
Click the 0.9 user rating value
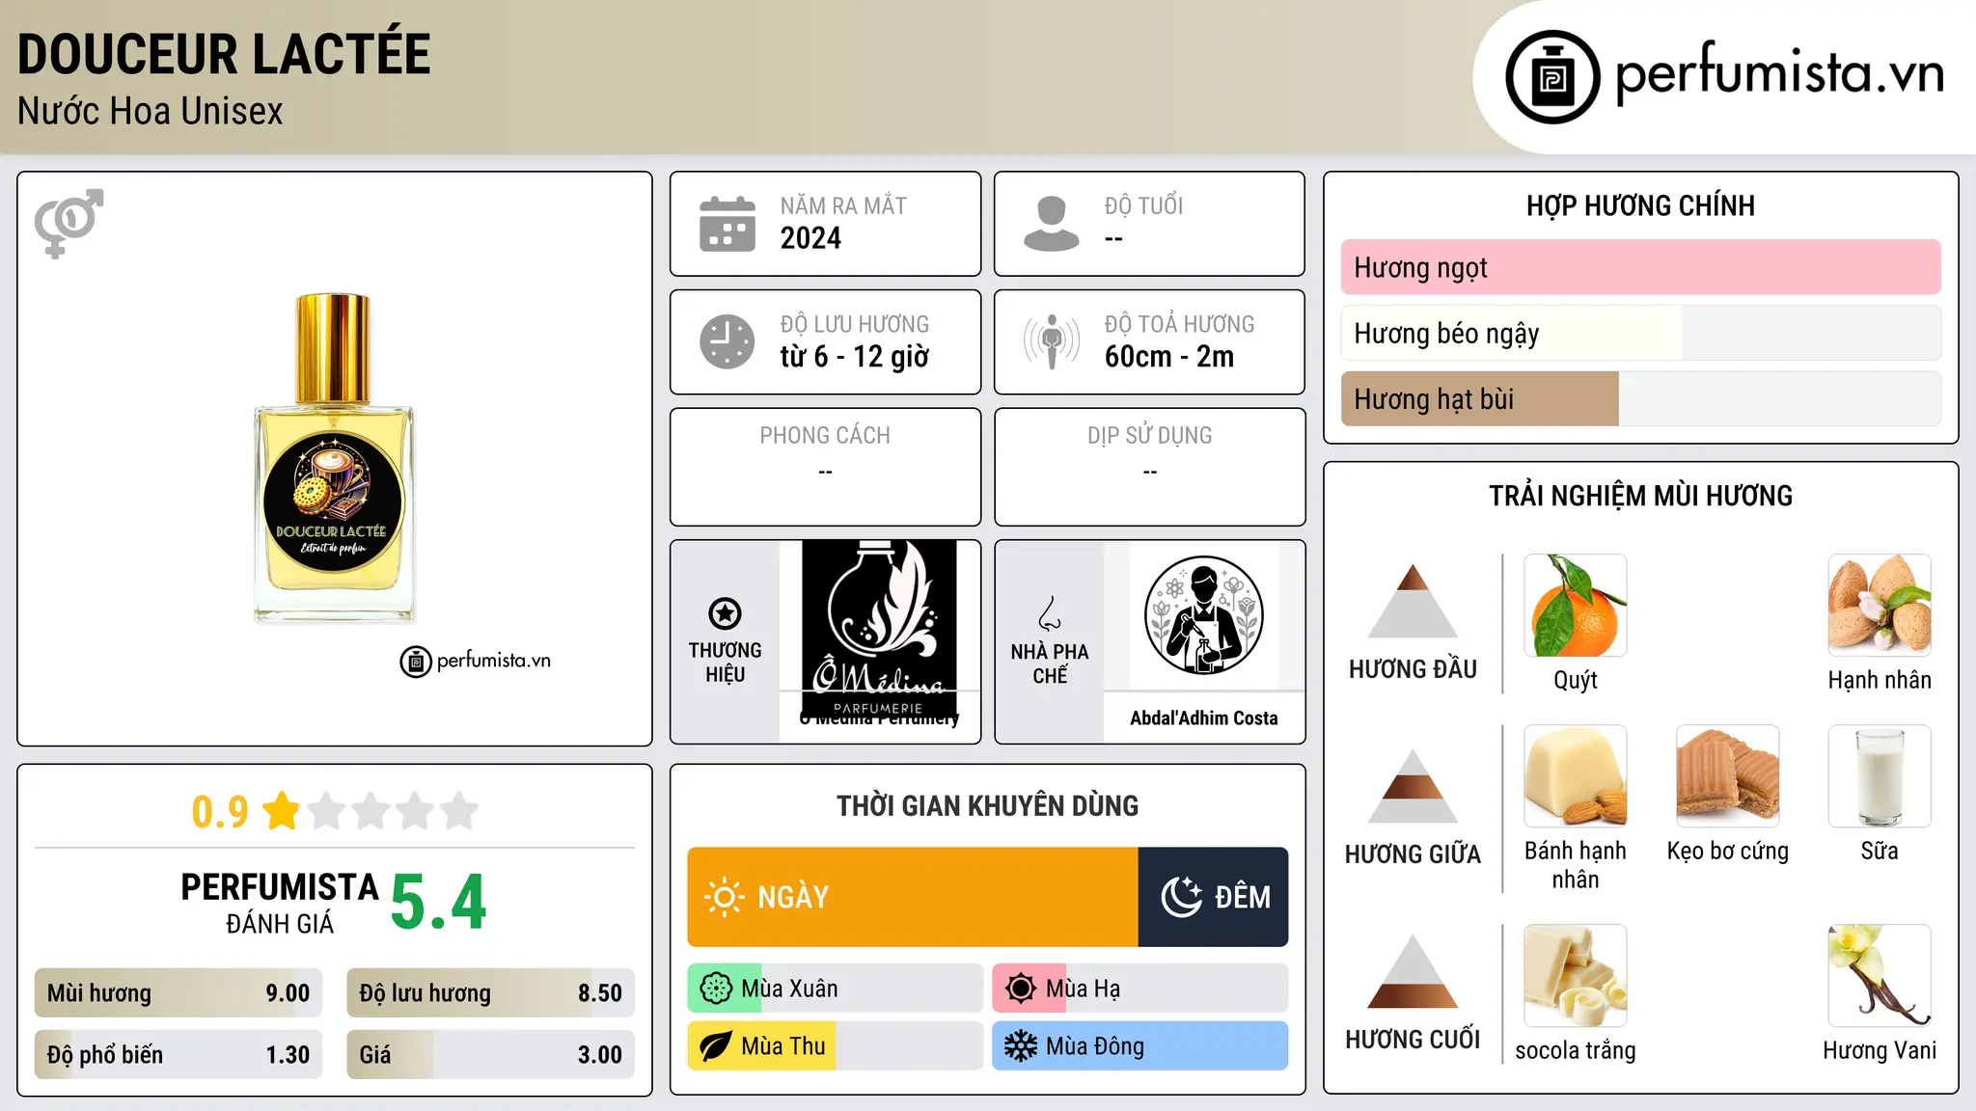[x=220, y=811]
